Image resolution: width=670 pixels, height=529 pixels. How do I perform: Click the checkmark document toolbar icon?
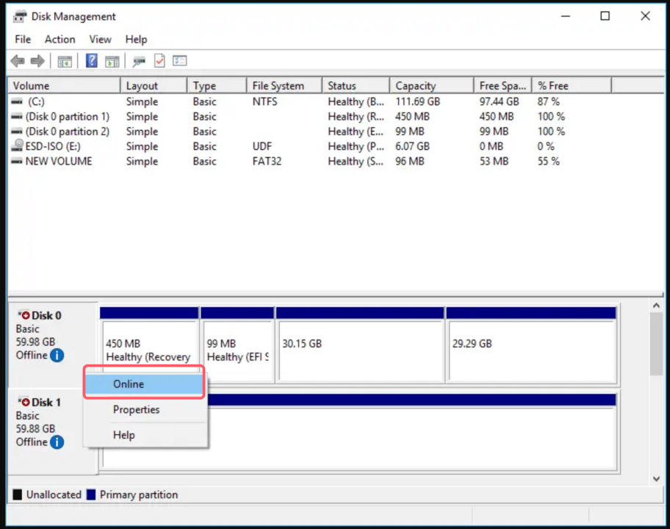[159, 60]
